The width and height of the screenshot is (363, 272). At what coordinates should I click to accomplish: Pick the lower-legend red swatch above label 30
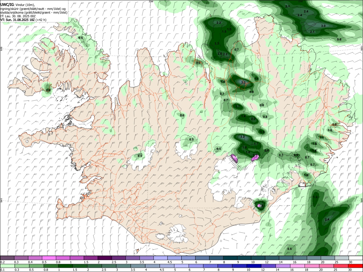[x=355, y=266]
